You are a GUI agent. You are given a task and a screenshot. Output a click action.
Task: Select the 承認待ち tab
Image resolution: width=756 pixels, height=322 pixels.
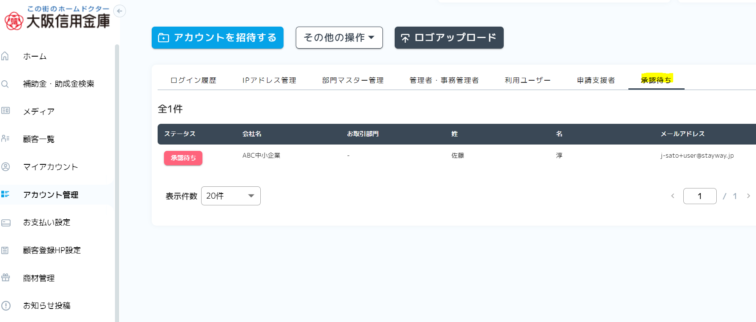(x=656, y=80)
